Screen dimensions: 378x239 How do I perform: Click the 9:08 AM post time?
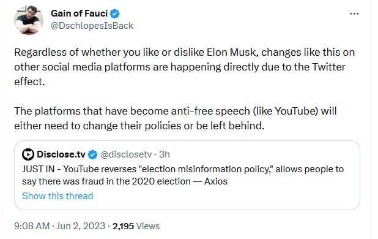(x=32, y=226)
